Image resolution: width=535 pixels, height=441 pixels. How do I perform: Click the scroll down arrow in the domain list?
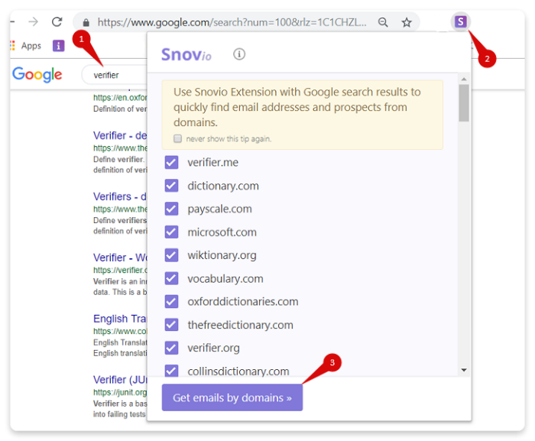(x=464, y=370)
